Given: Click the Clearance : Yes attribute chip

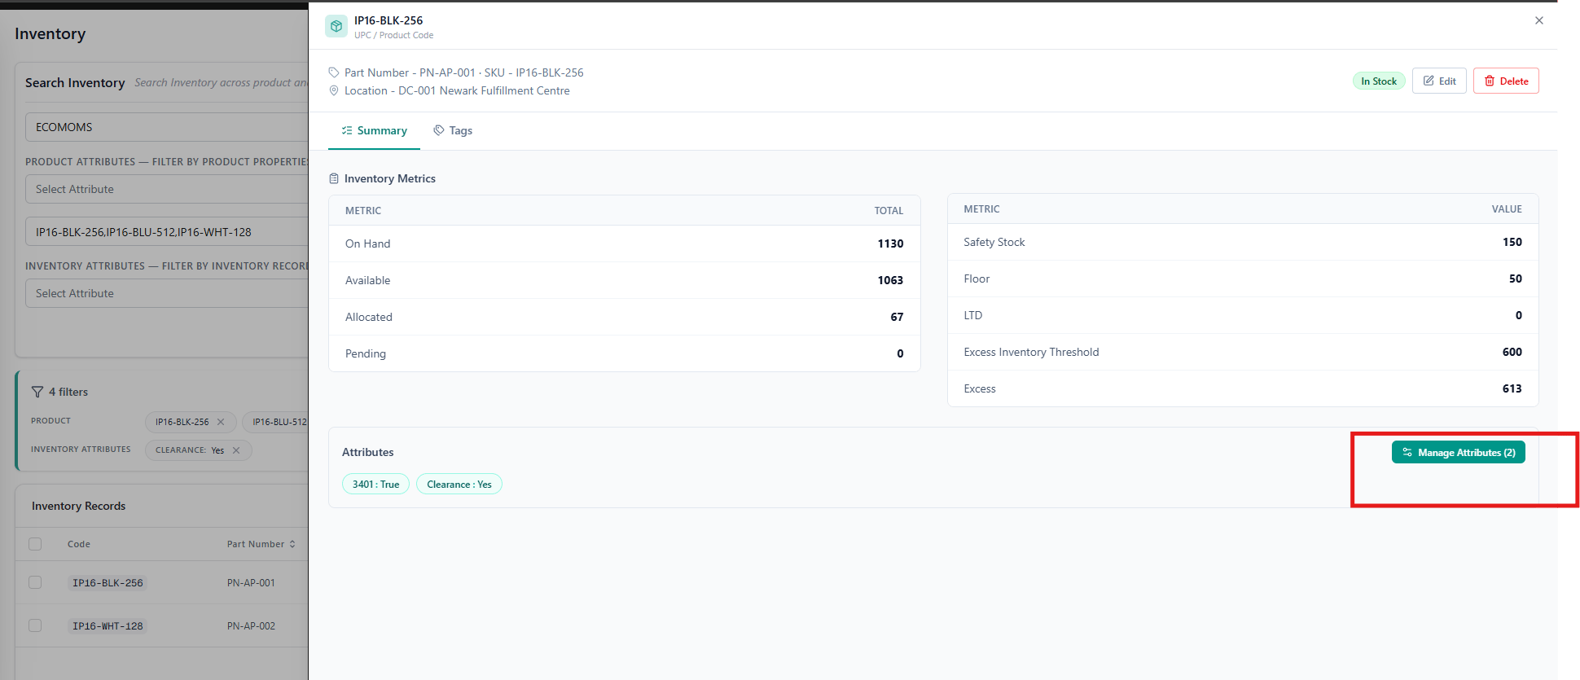Looking at the screenshot, I should [459, 484].
